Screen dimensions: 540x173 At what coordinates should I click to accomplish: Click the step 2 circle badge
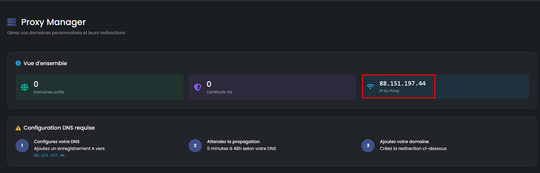pos(195,145)
